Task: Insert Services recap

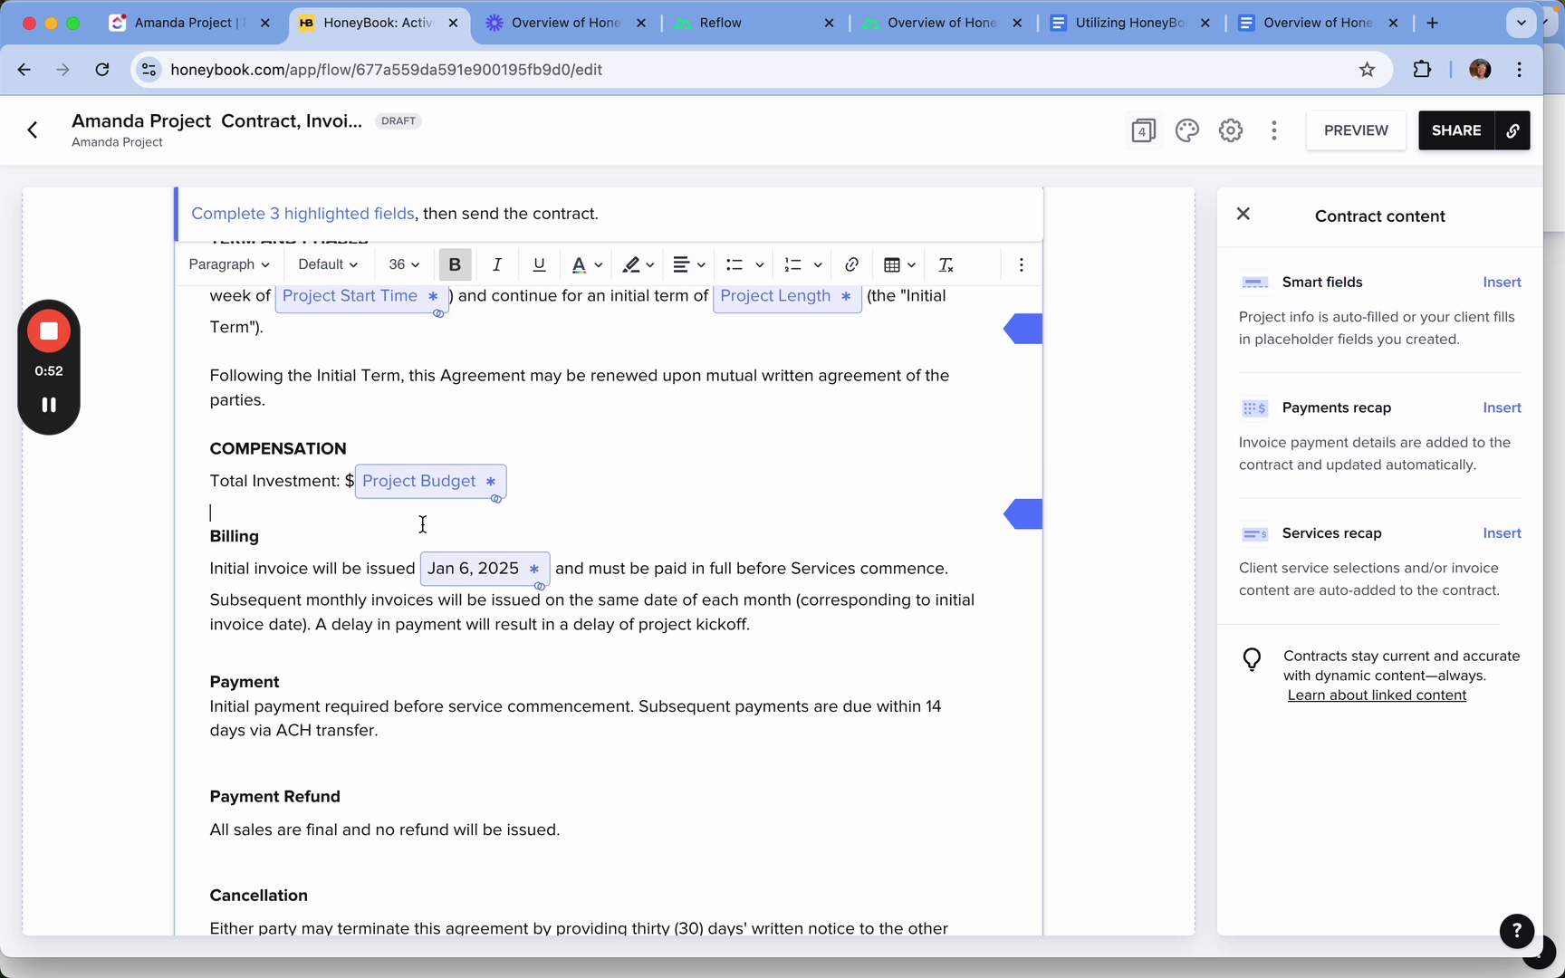Action: coord(1502,533)
